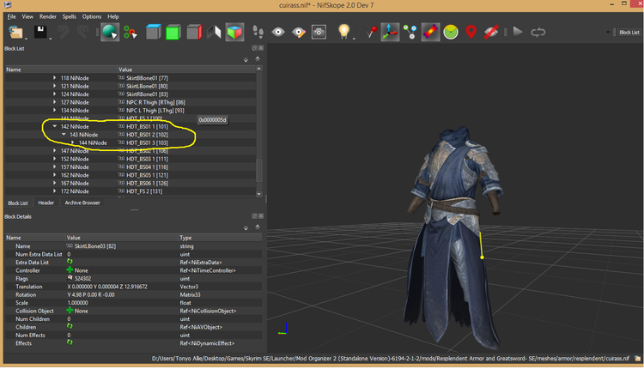Click expand-all up arrow in Block Details

258,227
